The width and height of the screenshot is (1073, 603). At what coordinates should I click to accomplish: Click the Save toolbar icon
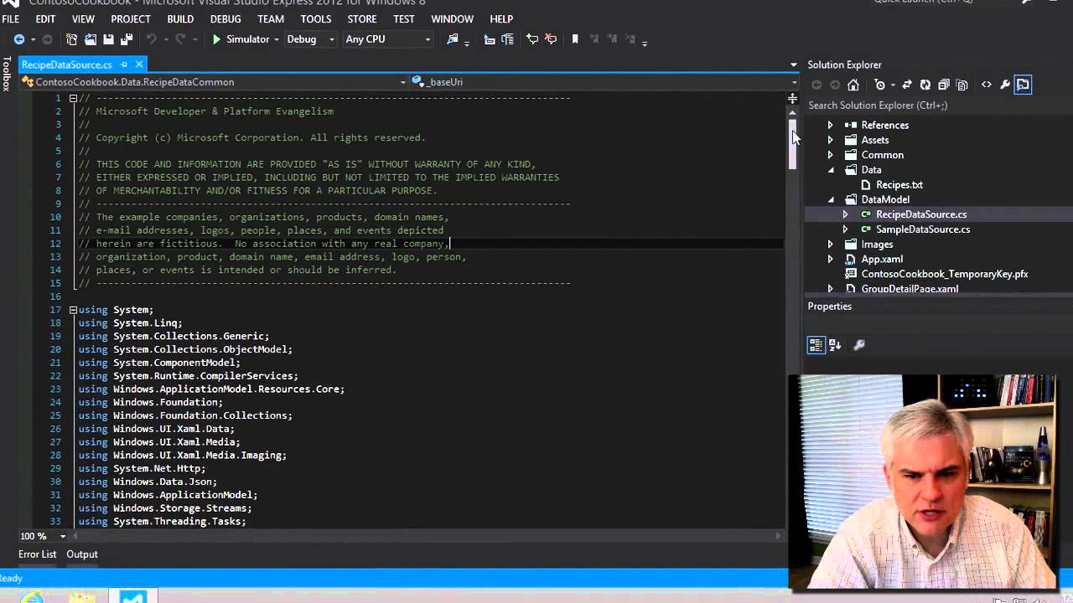(108, 39)
